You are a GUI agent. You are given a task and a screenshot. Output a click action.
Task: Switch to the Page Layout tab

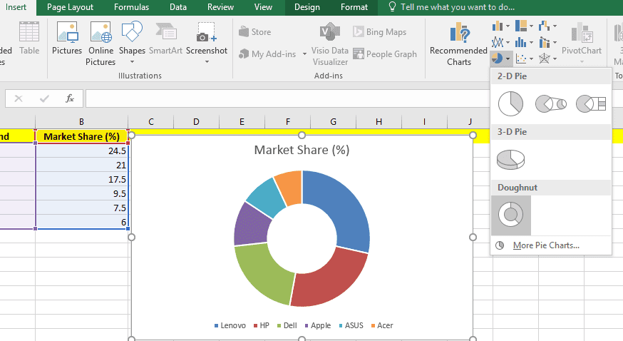[x=71, y=7]
